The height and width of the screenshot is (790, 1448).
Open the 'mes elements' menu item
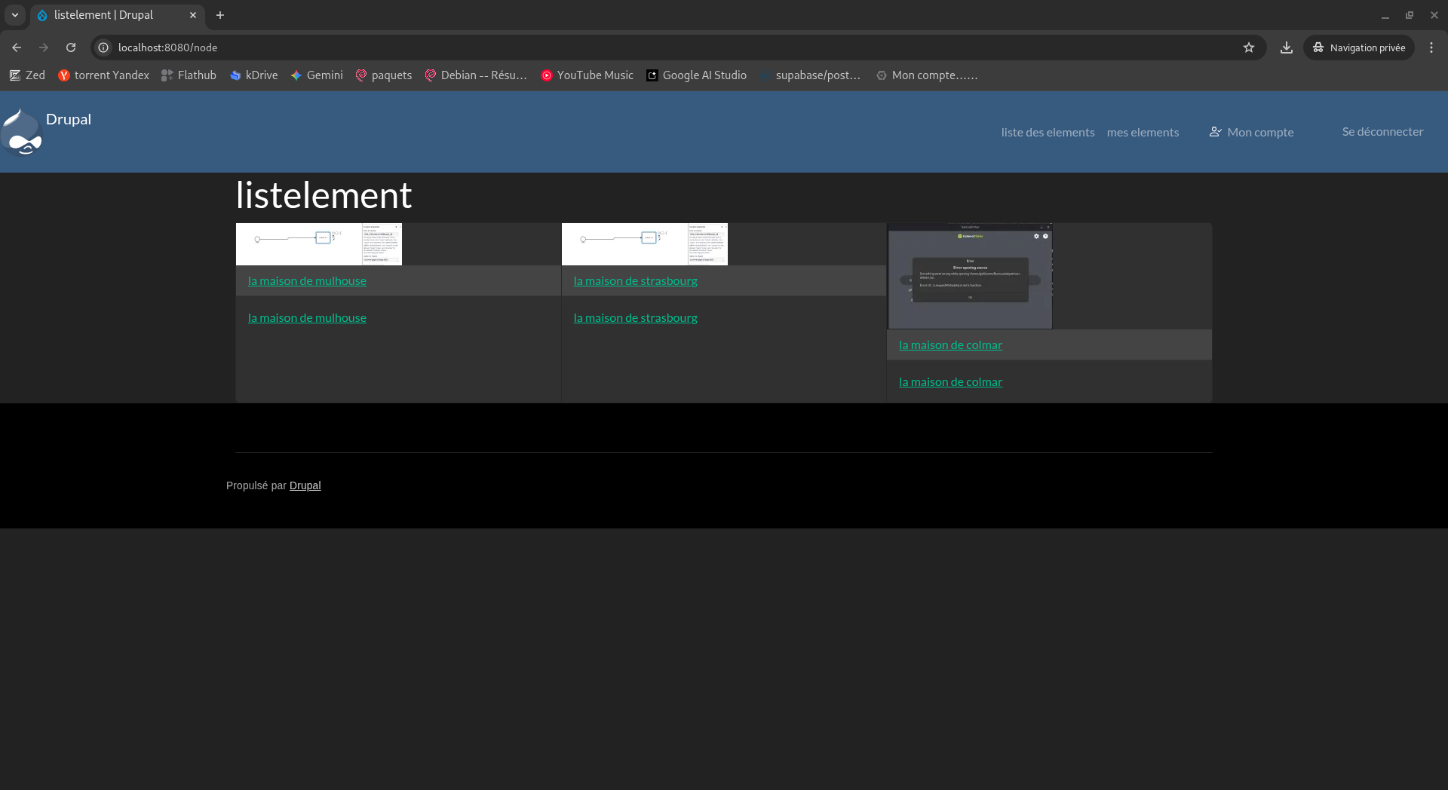(x=1143, y=133)
